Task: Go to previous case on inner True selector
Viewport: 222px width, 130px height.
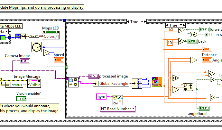Action: (167, 25)
